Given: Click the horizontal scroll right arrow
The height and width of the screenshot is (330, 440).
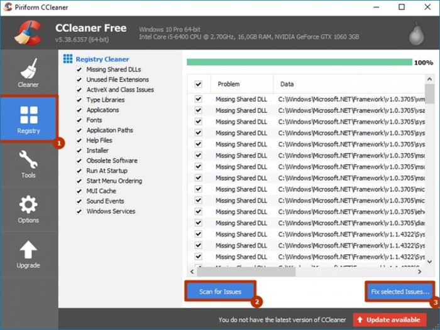Looking at the screenshot, I should coord(419,272).
